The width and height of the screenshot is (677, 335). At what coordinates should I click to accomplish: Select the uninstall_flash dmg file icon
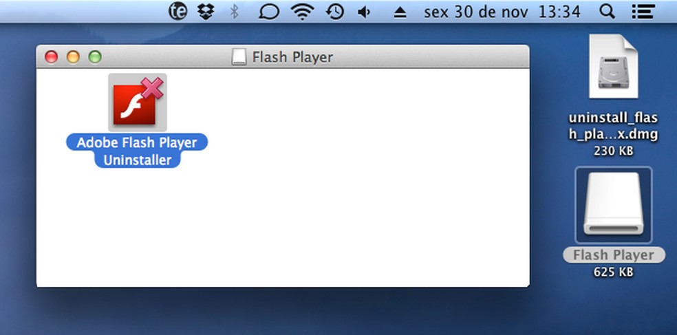pyautogui.click(x=614, y=67)
